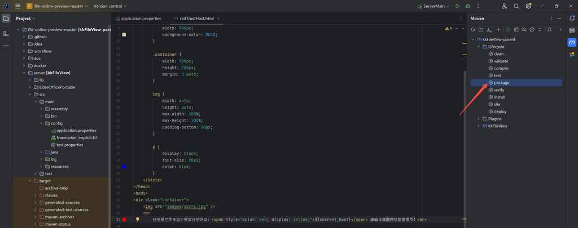Click the blue color swatch on line 29
Viewport: 578px width, 228px height.
[124, 167]
